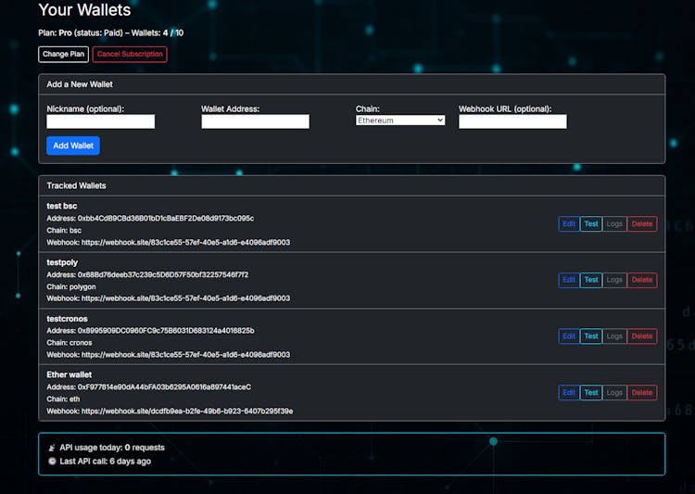Send test for the test bsc wallet
Image resolution: width=695 pixels, height=494 pixels.
point(591,224)
